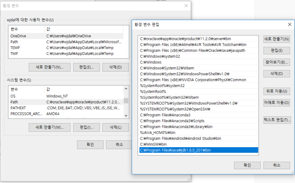Image resolution: width=295 pixels, height=183 pixels.
Task: Click 삭제(D) in the edit dialog
Action: pos(277,74)
